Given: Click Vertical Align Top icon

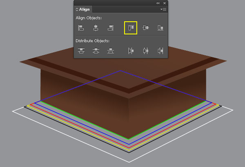Looking at the screenshot, I should (x=131, y=28).
